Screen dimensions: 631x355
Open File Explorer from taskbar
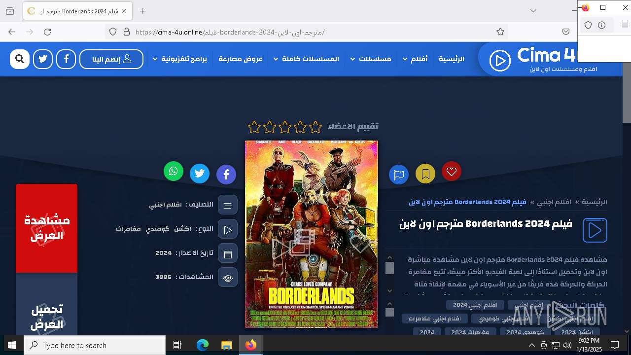click(x=226, y=345)
